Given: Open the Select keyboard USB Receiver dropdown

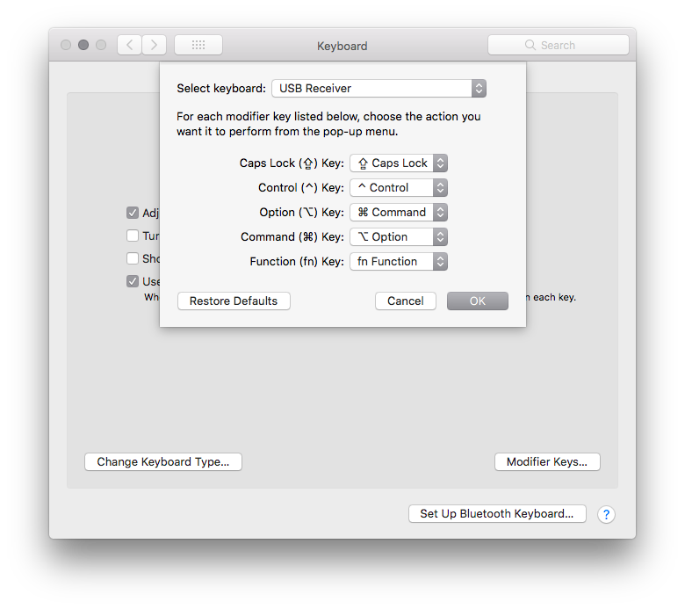Looking at the screenshot, I should click(x=379, y=88).
